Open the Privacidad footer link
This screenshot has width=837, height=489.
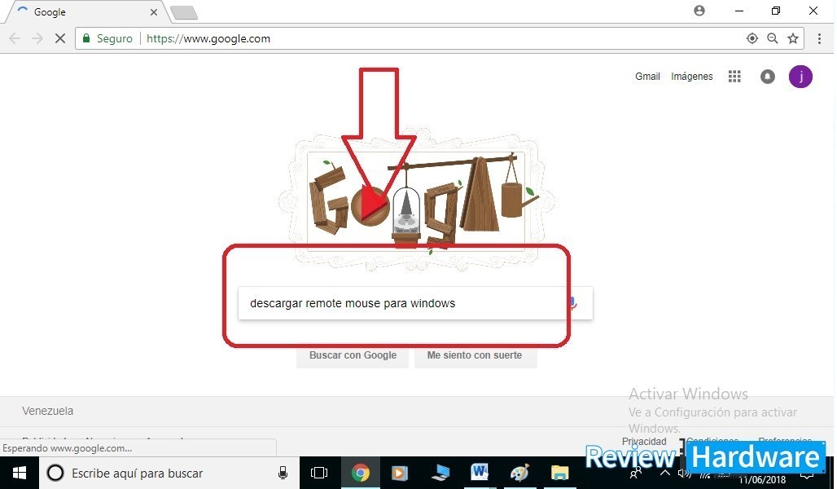pos(644,442)
